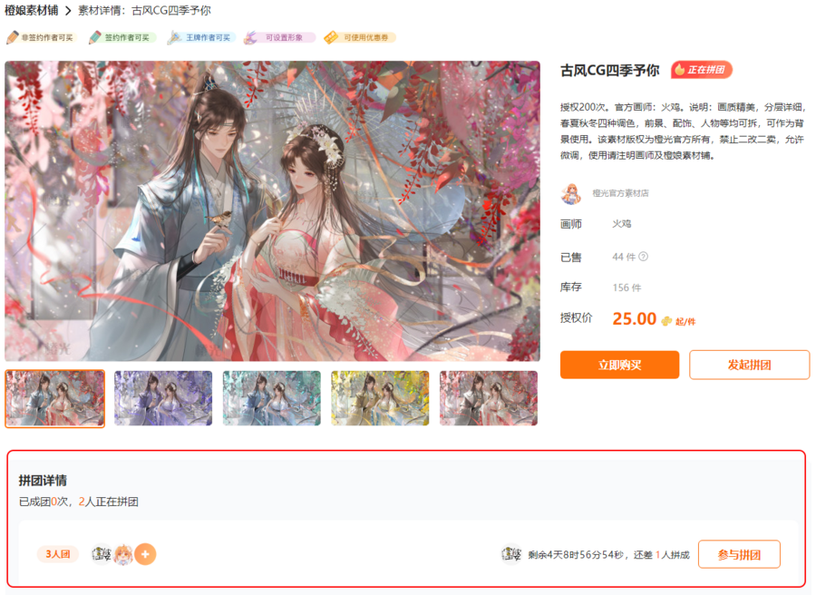816x595 pixels.
Task: Click the 可设置形象 badge icon
Action: pos(251,37)
